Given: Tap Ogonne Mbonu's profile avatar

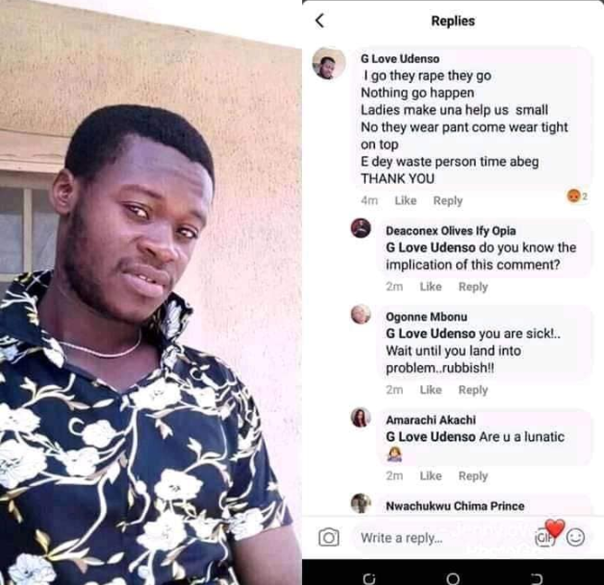Looking at the screenshot, I should pyautogui.click(x=361, y=314).
